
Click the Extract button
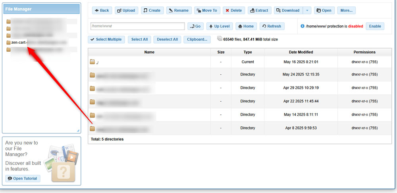[259, 10]
